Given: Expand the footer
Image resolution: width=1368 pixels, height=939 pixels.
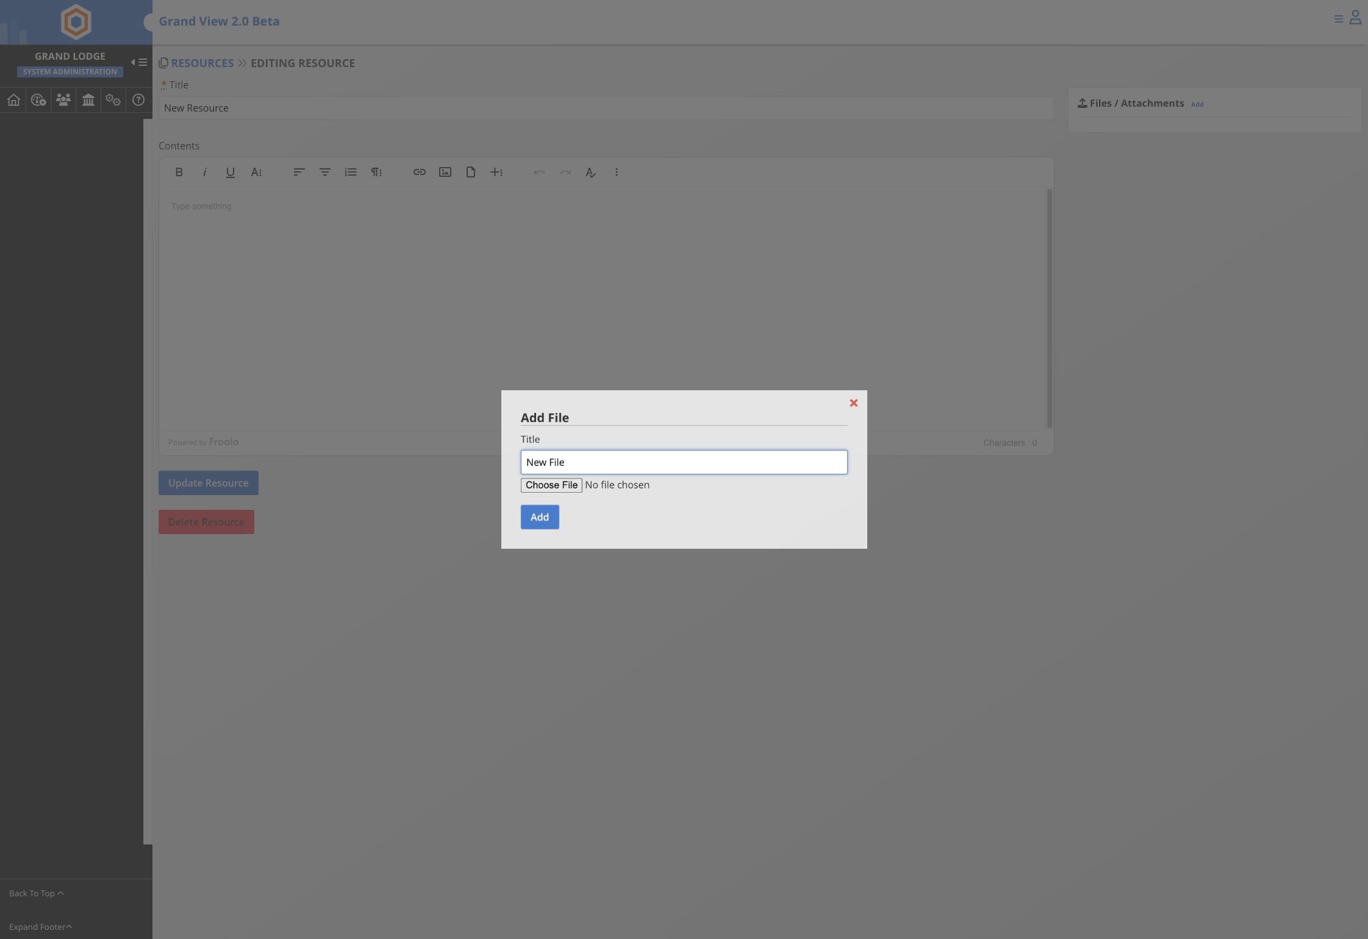Looking at the screenshot, I should pos(40,927).
